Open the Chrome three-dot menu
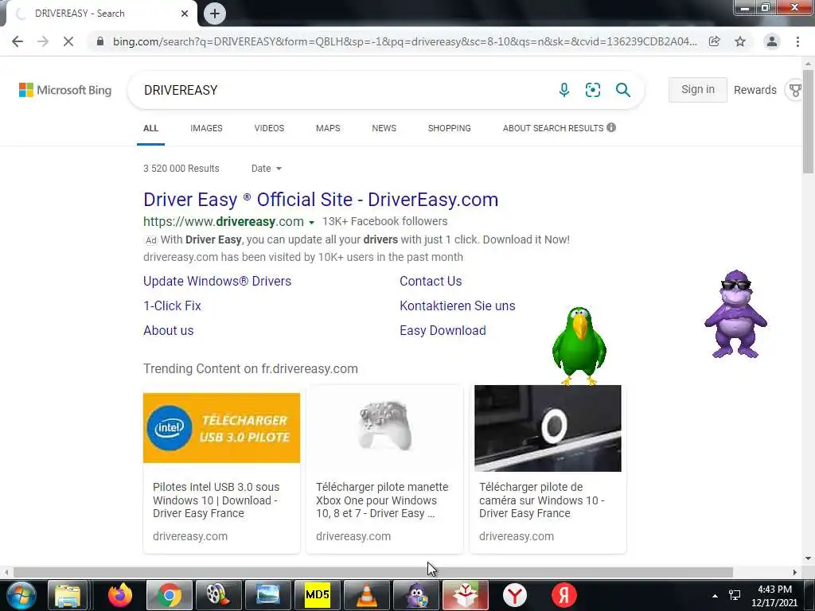 [797, 41]
